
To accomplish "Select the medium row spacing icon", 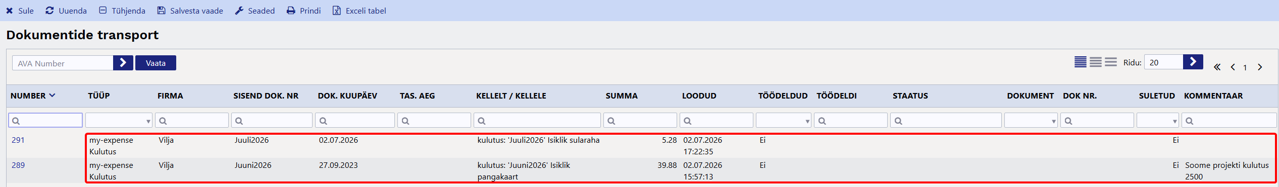I will click(x=1096, y=62).
